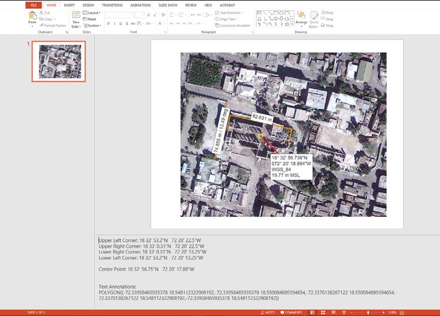
Task: Click the Cut command
Action: [x=45, y=12]
